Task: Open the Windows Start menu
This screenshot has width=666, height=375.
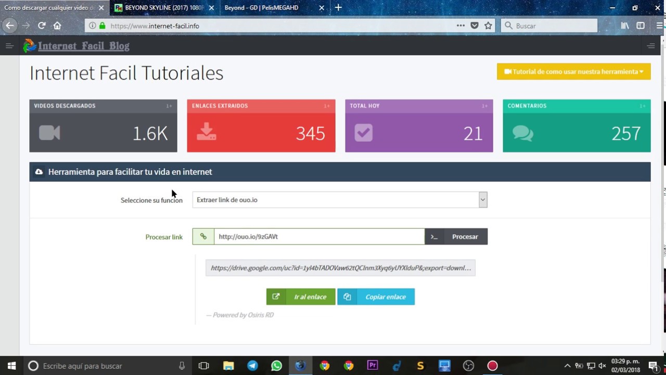Action: pyautogui.click(x=11, y=366)
